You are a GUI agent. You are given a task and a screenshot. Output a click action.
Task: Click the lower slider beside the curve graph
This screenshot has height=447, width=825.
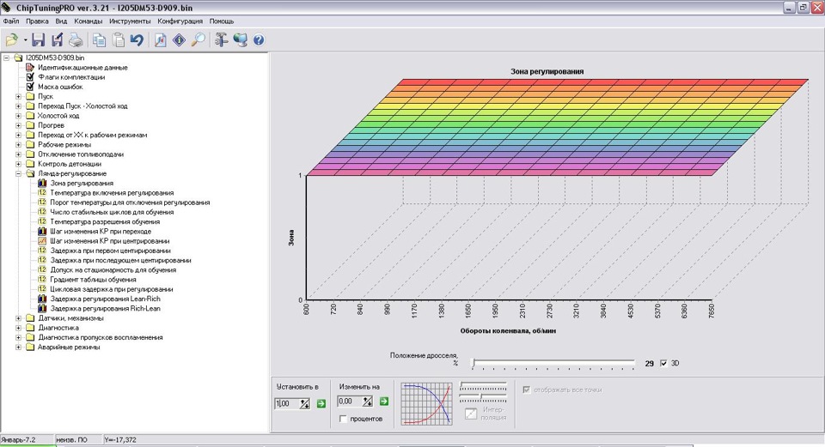click(x=483, y=398)
